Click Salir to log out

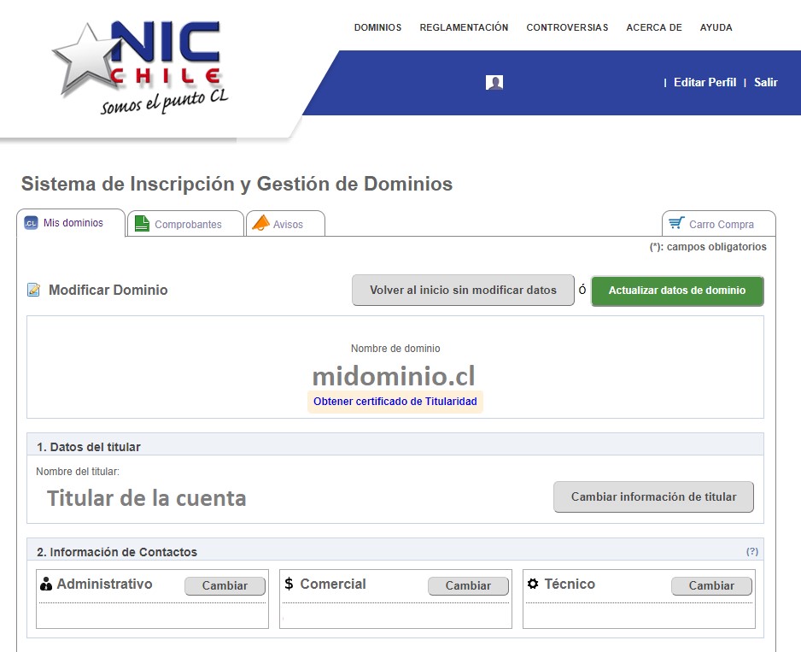pos(766,82)
